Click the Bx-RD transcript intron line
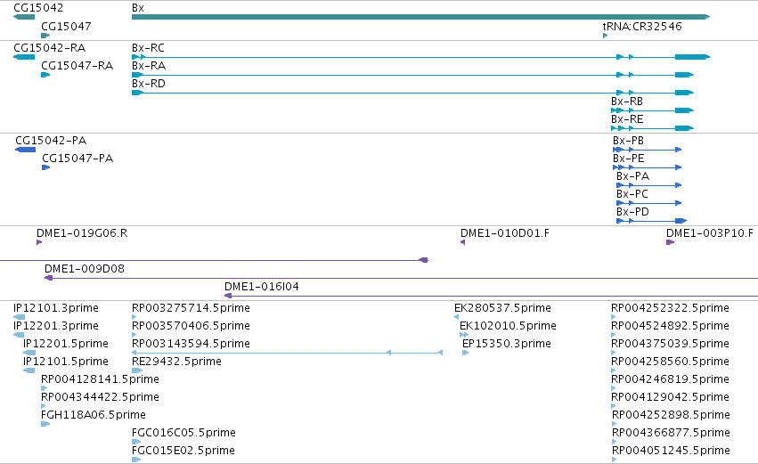This screenshot has height=464, width=758. (379, 93)
